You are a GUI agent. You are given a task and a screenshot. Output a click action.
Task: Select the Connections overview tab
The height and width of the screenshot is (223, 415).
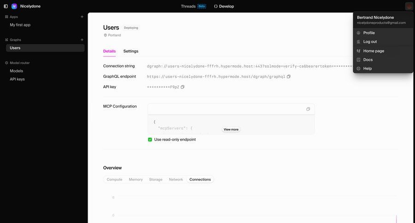(200, 179)
